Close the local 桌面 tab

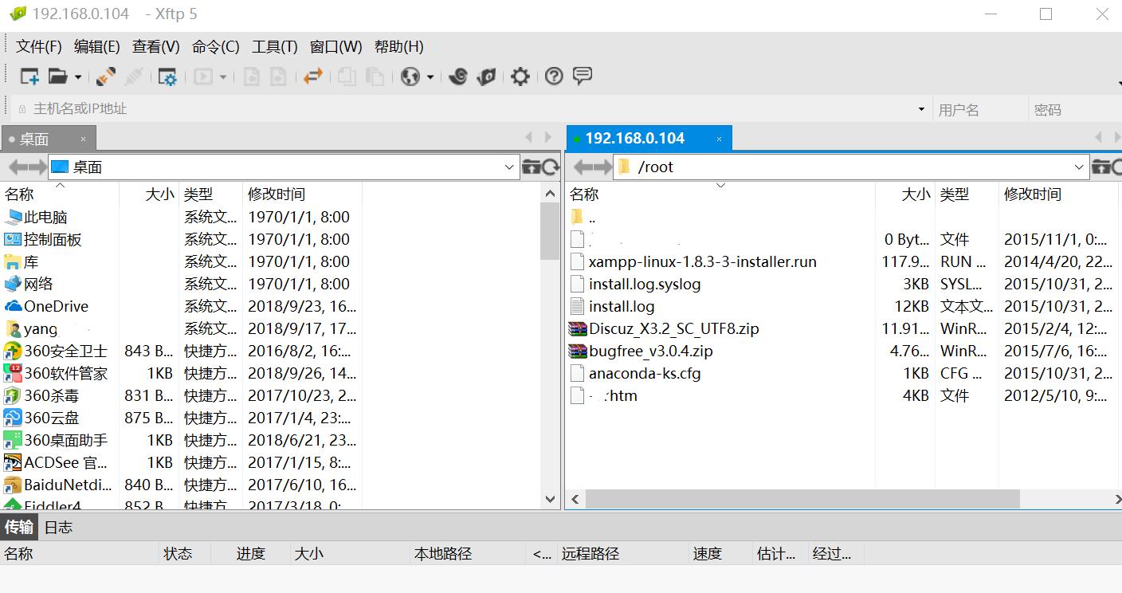[83, 139]
